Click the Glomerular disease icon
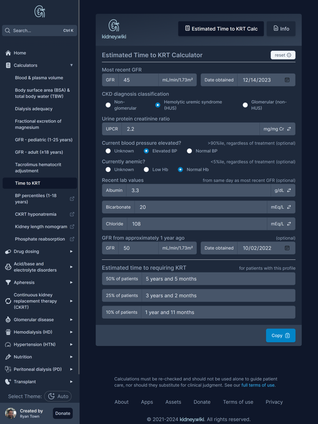318x424 pixels. tap(8, 320)
